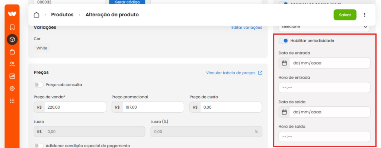
Task: Open the three-dot more options menu
Action: pyautogui.click(x=365, y=15)
